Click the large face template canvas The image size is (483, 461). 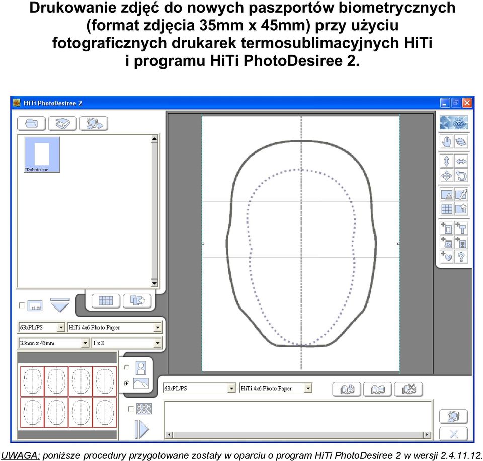click(x=301, y=244)
